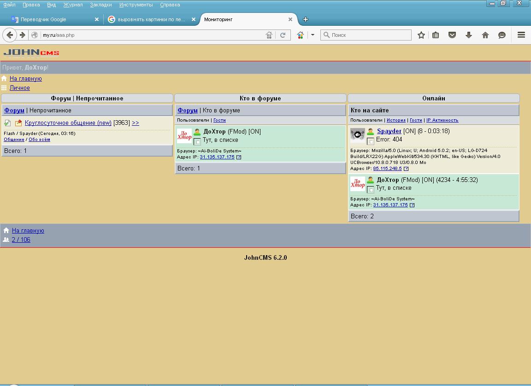
Task: Click the Pocket icon in the toolbar
Action: (x=452, y=35)
